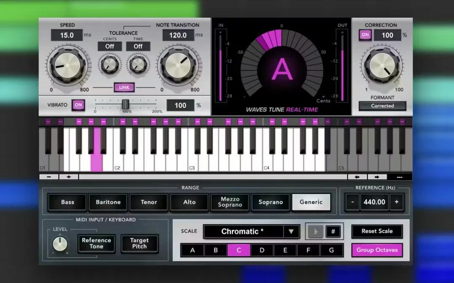
Task: Select root note A
Action: (x=193, y=250)
